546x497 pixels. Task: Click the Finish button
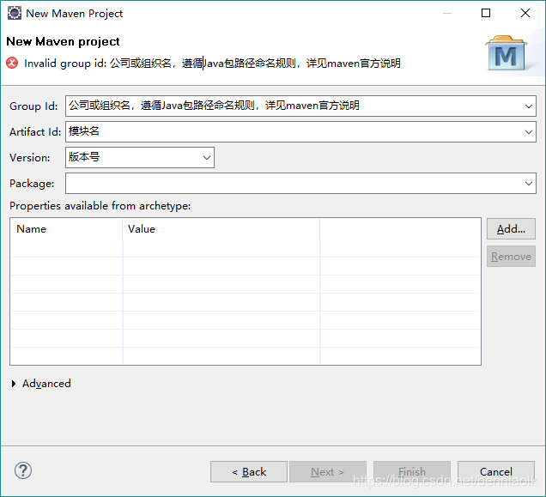point(412,471)
